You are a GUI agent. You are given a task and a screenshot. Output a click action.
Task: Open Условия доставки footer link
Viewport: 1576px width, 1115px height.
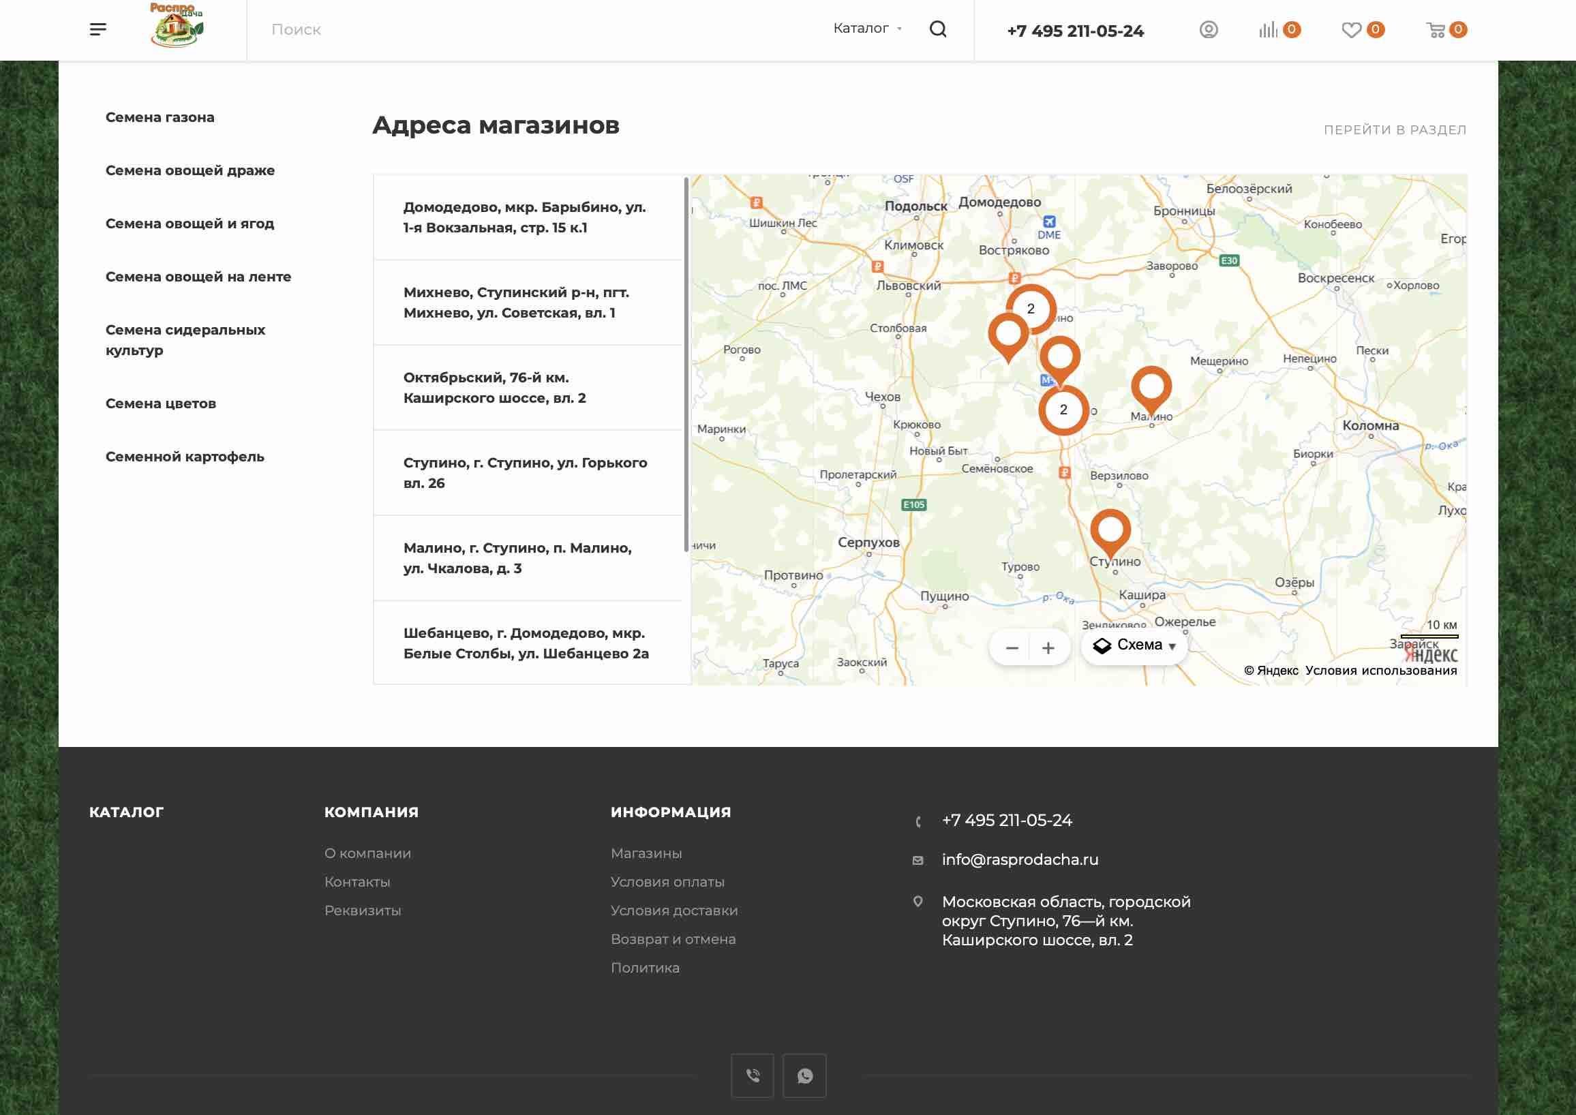click(x=673, y=911)
